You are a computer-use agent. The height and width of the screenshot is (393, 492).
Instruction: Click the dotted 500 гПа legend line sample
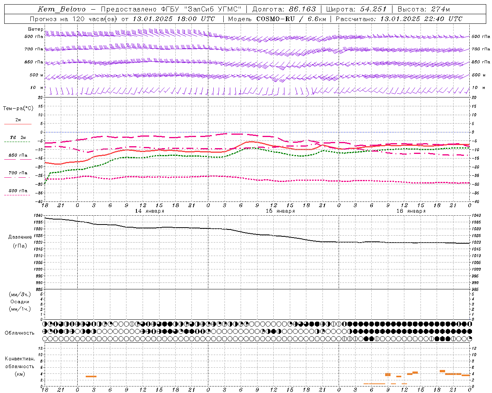(x=17, y=195)
